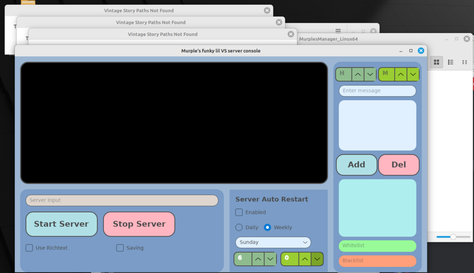
Task: Decrease the H value in message scheduler
Action: click(370, 74)
